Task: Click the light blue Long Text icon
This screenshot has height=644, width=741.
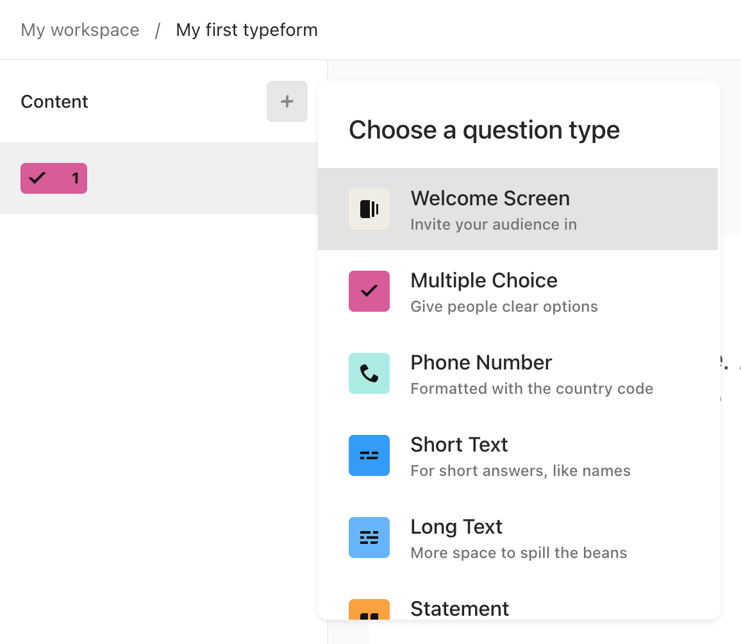Action: [369, 538]
